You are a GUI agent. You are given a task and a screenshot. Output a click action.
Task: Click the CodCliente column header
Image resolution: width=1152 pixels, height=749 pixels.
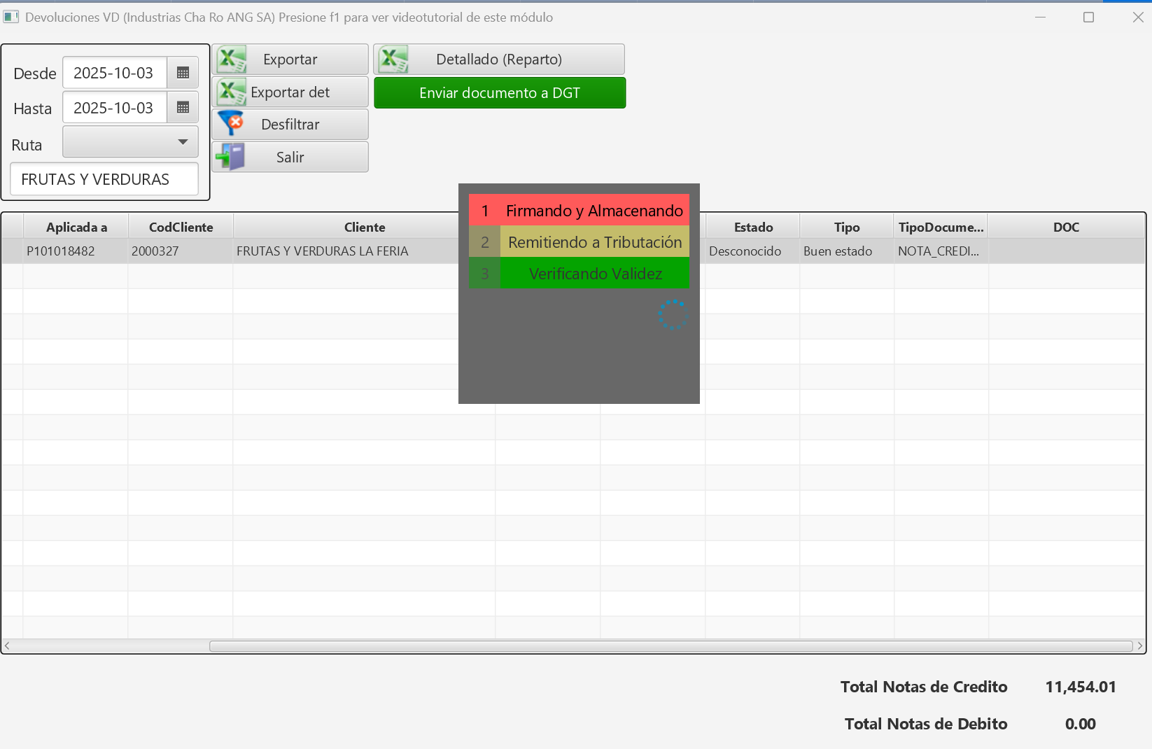[x=181, y=227]
